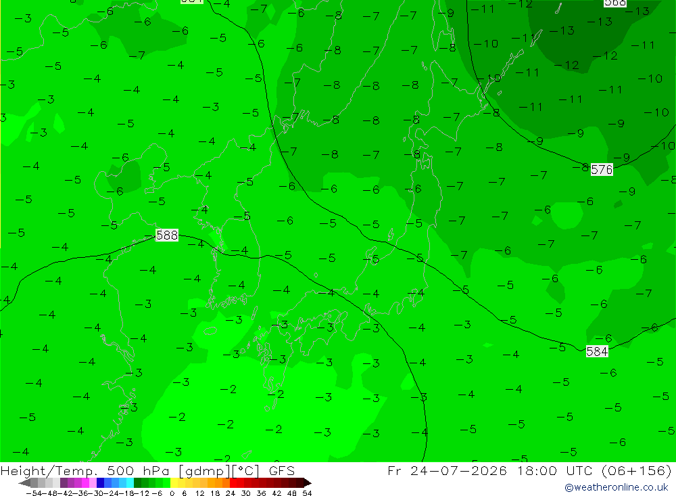Click the '-54' label on color scale

tap(34, 493)
